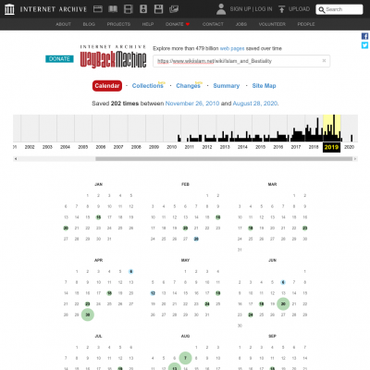Open the Summary tab
The height and width of the screenshot is (370, 370).
[x=227, y=86]
